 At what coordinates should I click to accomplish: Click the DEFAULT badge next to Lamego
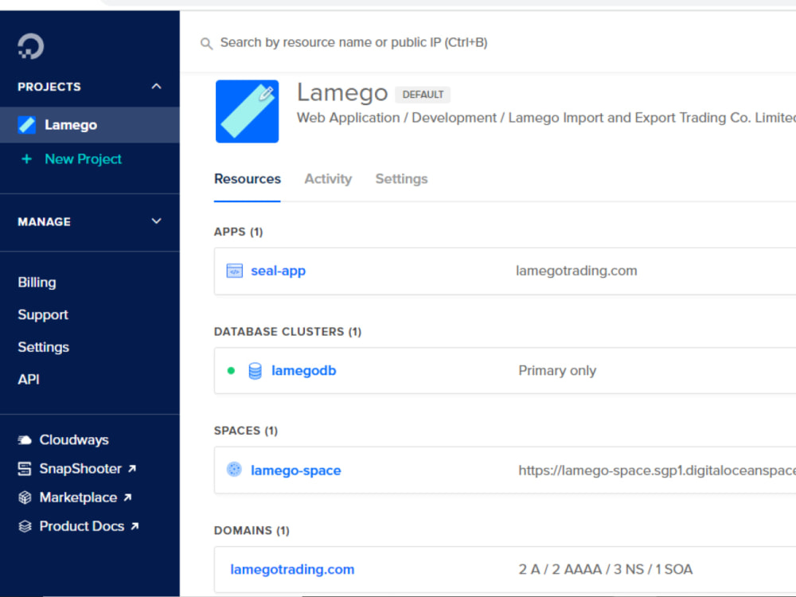423,95
